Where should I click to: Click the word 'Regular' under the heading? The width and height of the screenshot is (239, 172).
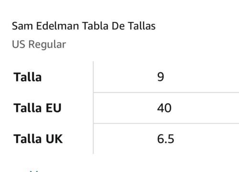47,44
